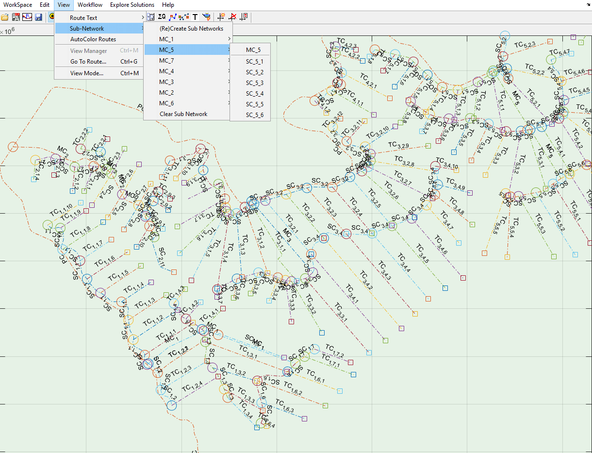Select (Re)Create Sub Networks entry
The image size is (592, 453).
pos(191,29)
